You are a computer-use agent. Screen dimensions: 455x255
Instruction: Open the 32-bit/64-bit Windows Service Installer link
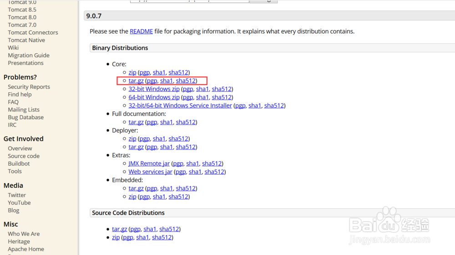point(180,105)
